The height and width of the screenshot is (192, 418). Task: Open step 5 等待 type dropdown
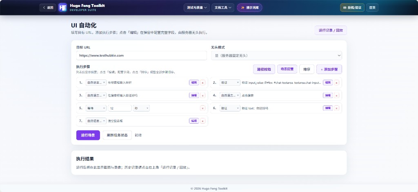click(x=96, y=108)
